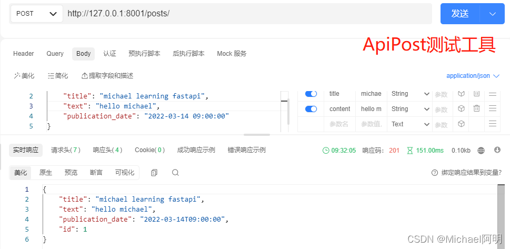Switch to the Query tab
This screenshot has width=510, height=249.
pyautogui.click(x=55, y=54)
